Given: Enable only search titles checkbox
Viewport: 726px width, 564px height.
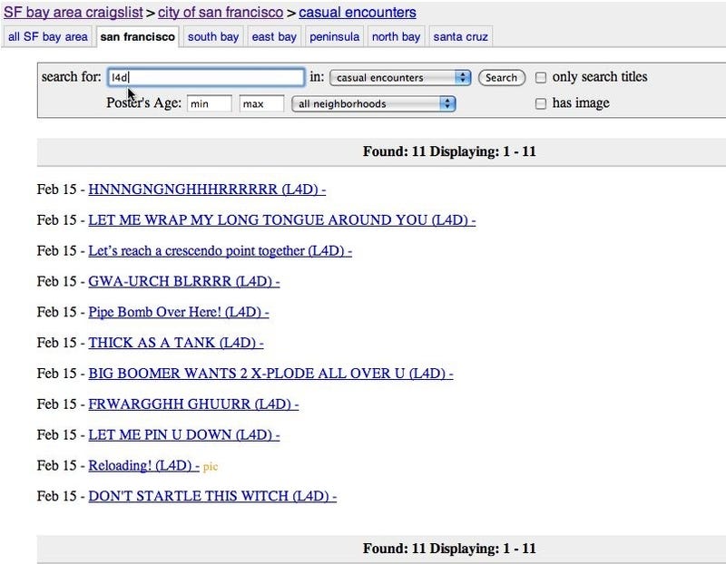Looking at the screenshot, I should 541,77.
